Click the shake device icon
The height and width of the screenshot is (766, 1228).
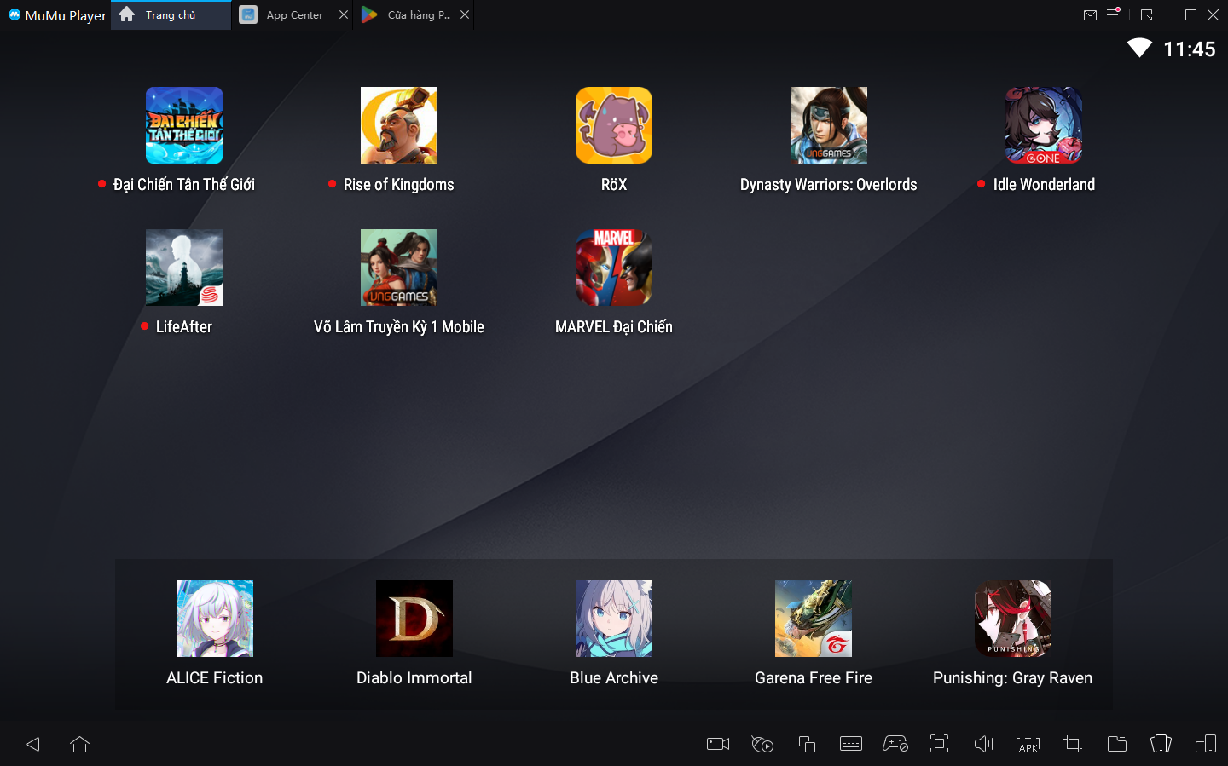click(x=1161, y=744)
